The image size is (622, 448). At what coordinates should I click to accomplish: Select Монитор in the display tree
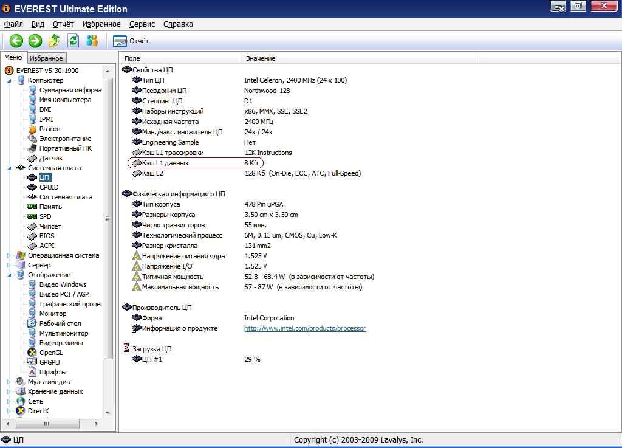pyautogui.click(x=53, y=314)
